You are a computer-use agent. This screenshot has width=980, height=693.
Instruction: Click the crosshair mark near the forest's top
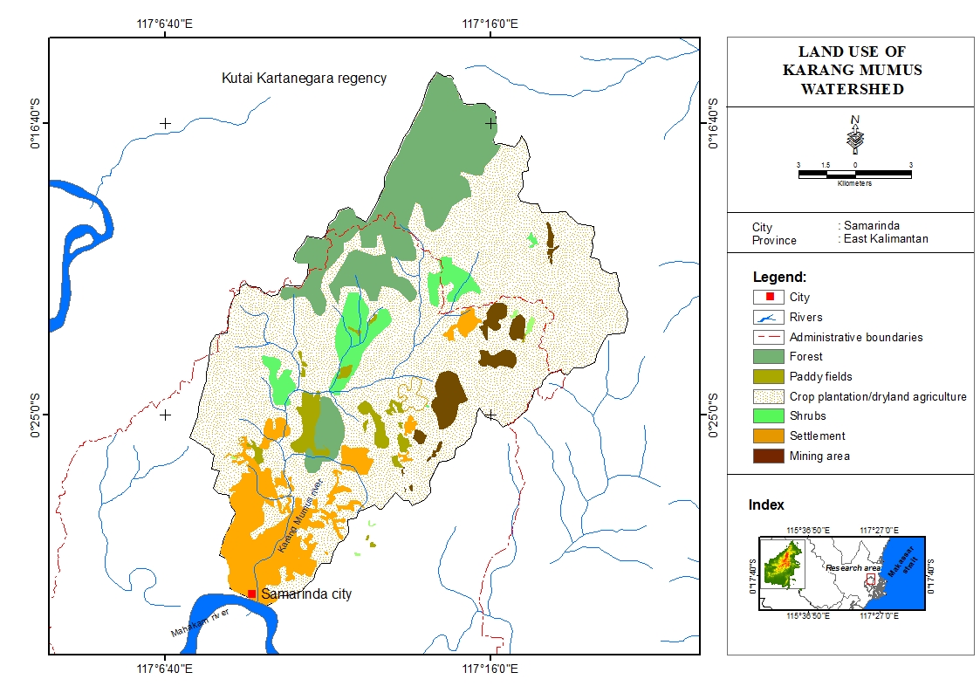pyautogui.click(x=490, y=123)
